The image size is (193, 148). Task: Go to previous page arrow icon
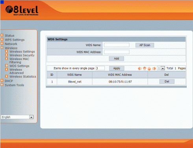[140, 68]
